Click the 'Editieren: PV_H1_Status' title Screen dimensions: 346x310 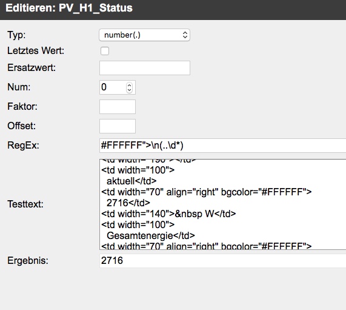coord(69,8)
